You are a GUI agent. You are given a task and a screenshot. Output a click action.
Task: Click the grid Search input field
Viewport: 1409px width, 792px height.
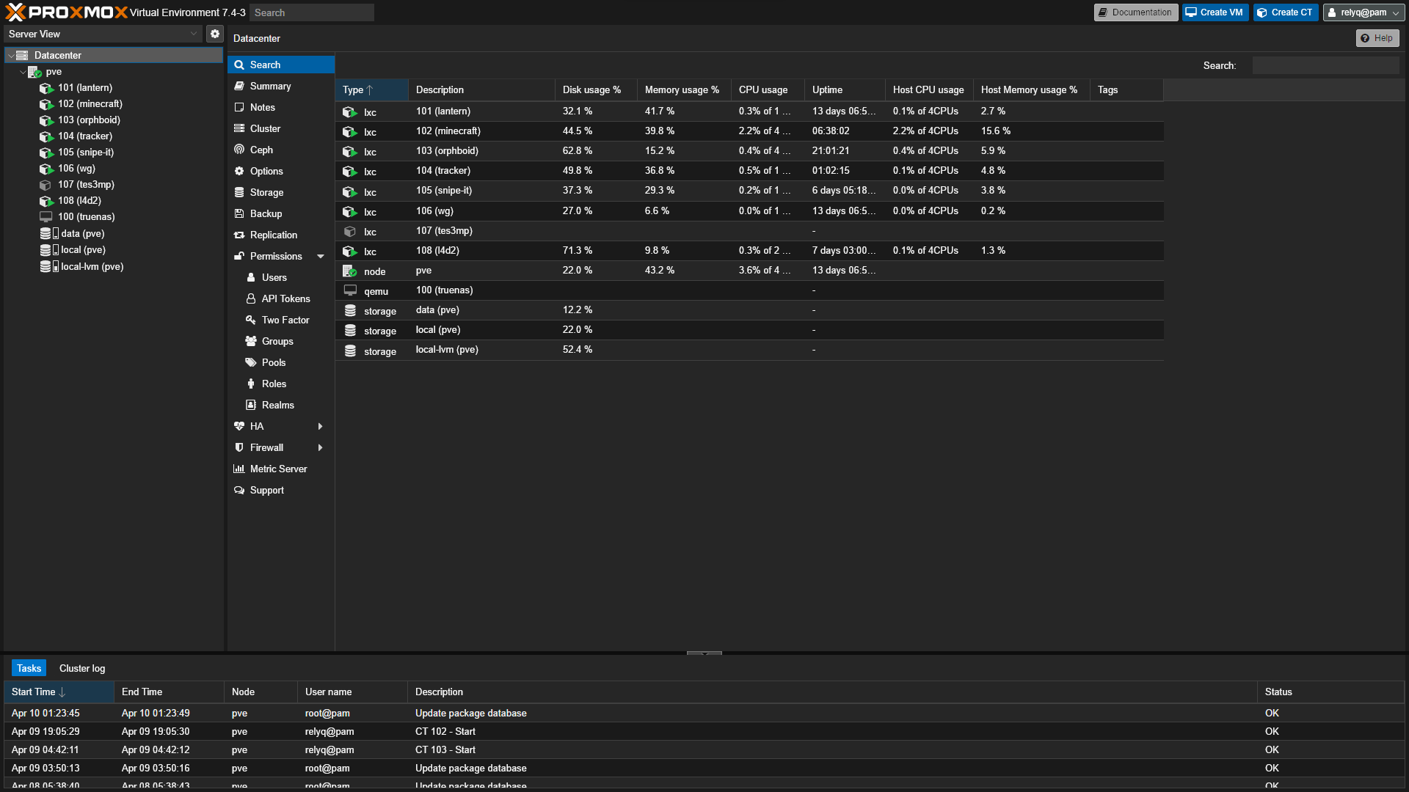click(x=1325, y=65)
